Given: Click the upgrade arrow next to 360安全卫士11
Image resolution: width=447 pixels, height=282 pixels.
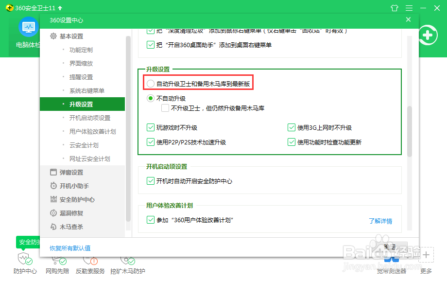Looking at the screenshot, I should [60, 8].
